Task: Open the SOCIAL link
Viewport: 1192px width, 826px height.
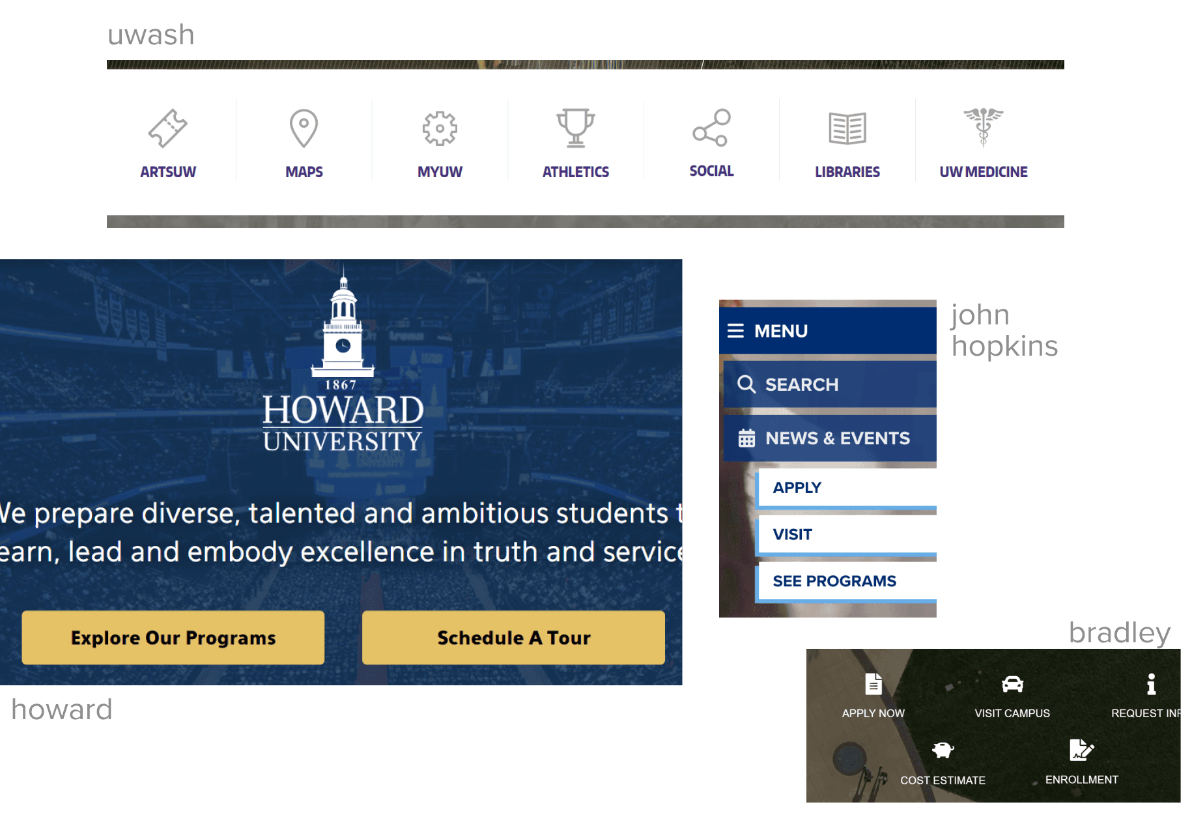Action: 711,171
